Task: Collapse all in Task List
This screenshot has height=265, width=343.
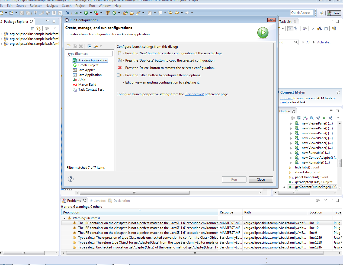Action: pos(326,28)
